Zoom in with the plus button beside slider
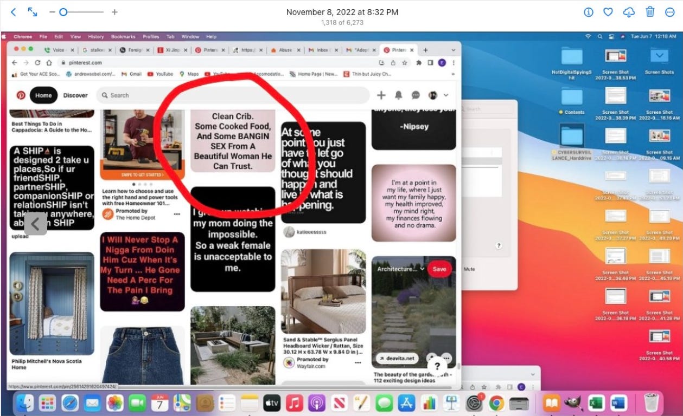The height and width of the screenshot is (416, 683). coord(114,12)
